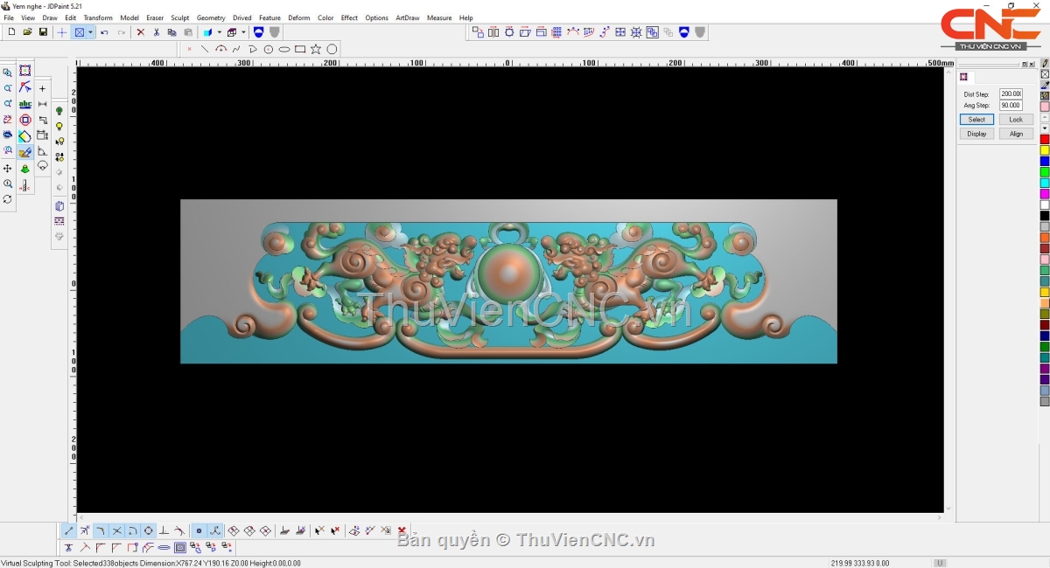
Task: Select the star shape drawing tool
Action: point(316,49)
